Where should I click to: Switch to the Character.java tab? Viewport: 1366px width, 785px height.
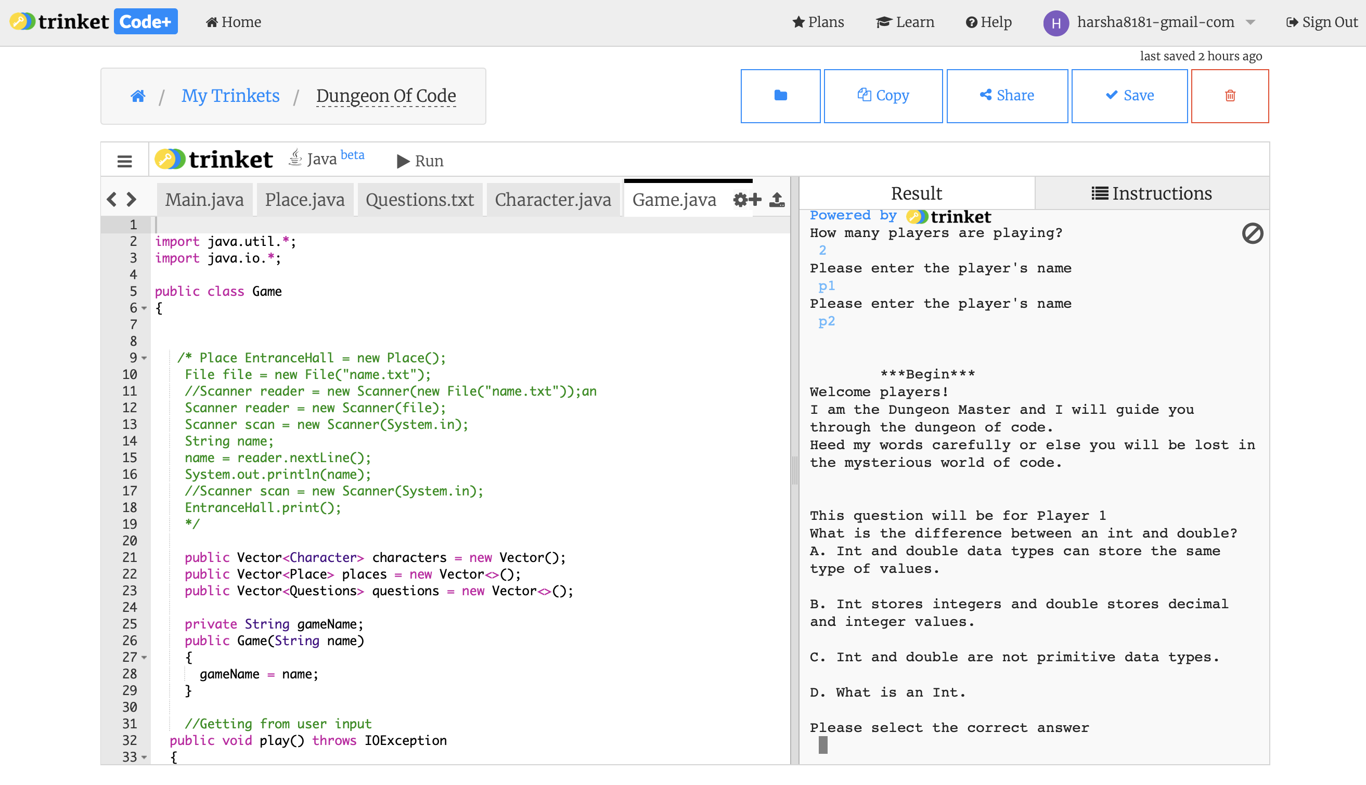click(x=552, y=200)
